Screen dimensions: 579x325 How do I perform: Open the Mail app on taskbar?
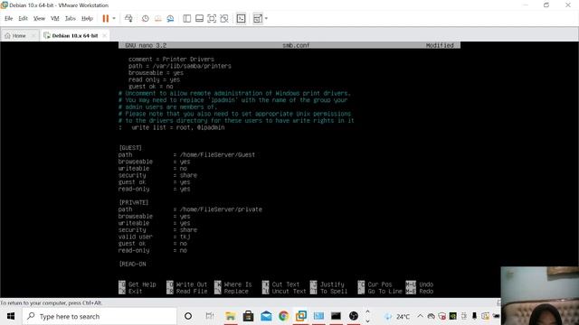point(266,316)
